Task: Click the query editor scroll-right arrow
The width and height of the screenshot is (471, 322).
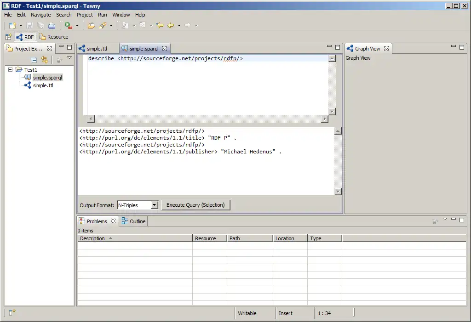Action: pyautogui.click(x=324, y=119)
